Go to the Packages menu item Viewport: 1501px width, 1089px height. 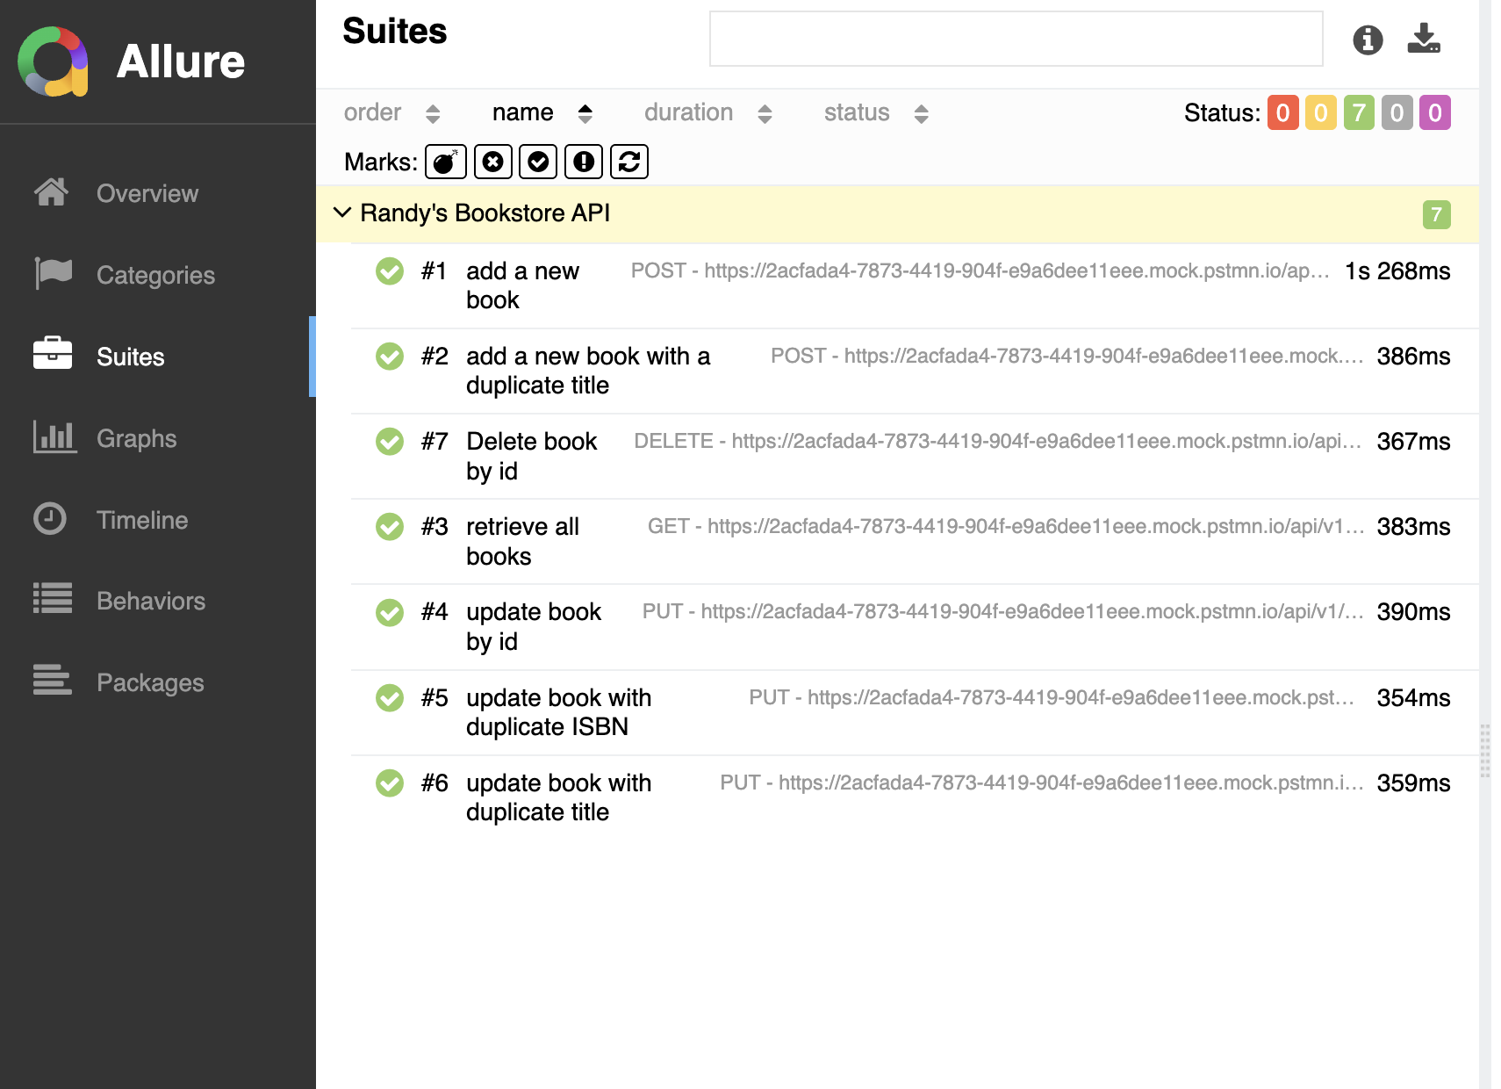pos(150,682)
